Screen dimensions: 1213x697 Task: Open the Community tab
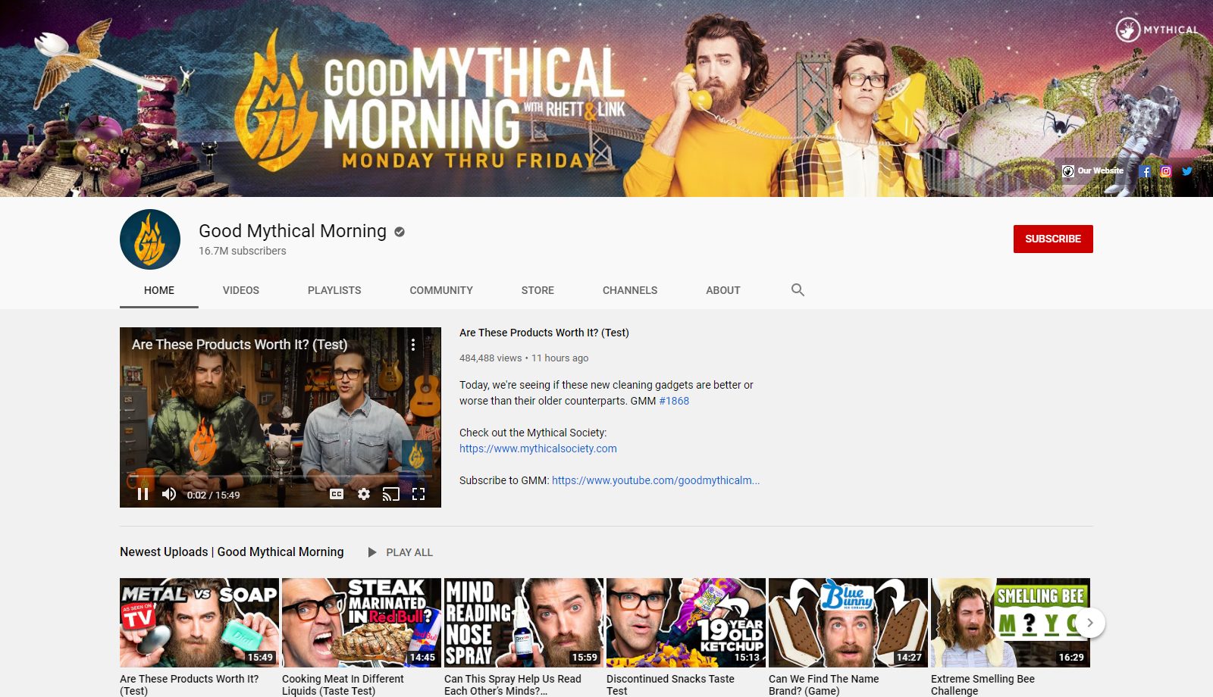click(441, 290)
